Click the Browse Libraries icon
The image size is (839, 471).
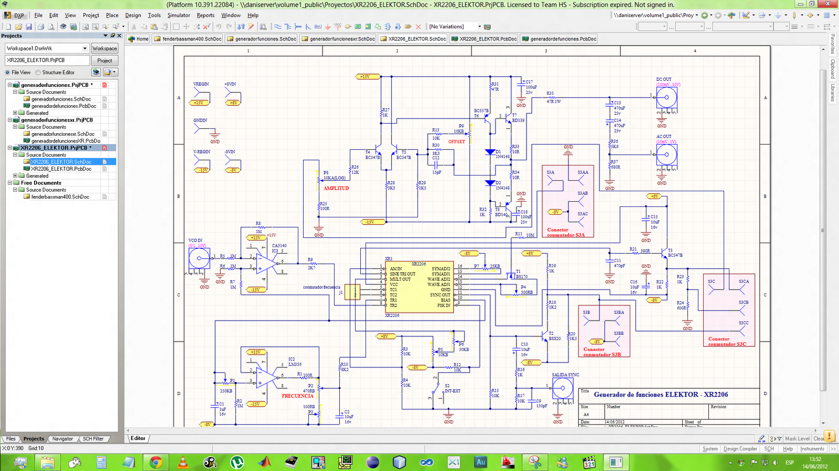(x=263, y=27)
